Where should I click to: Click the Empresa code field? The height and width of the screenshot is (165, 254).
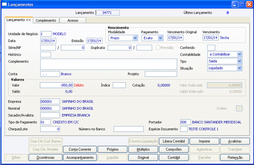[50, 102]
